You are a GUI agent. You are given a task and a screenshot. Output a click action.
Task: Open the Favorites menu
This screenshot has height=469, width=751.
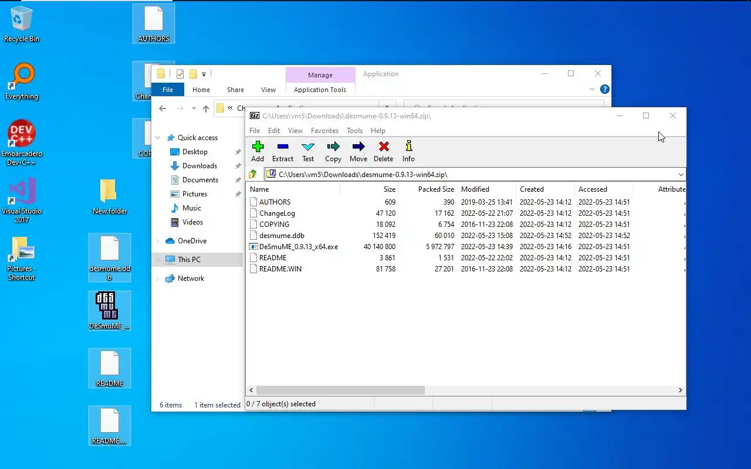pyautogui.click(x=324, y=131)
